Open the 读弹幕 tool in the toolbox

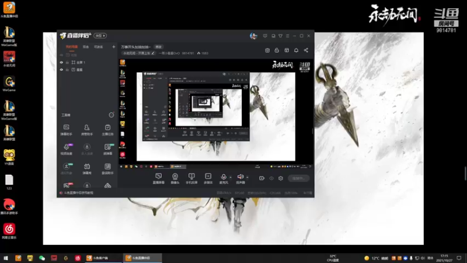(107, 149)
